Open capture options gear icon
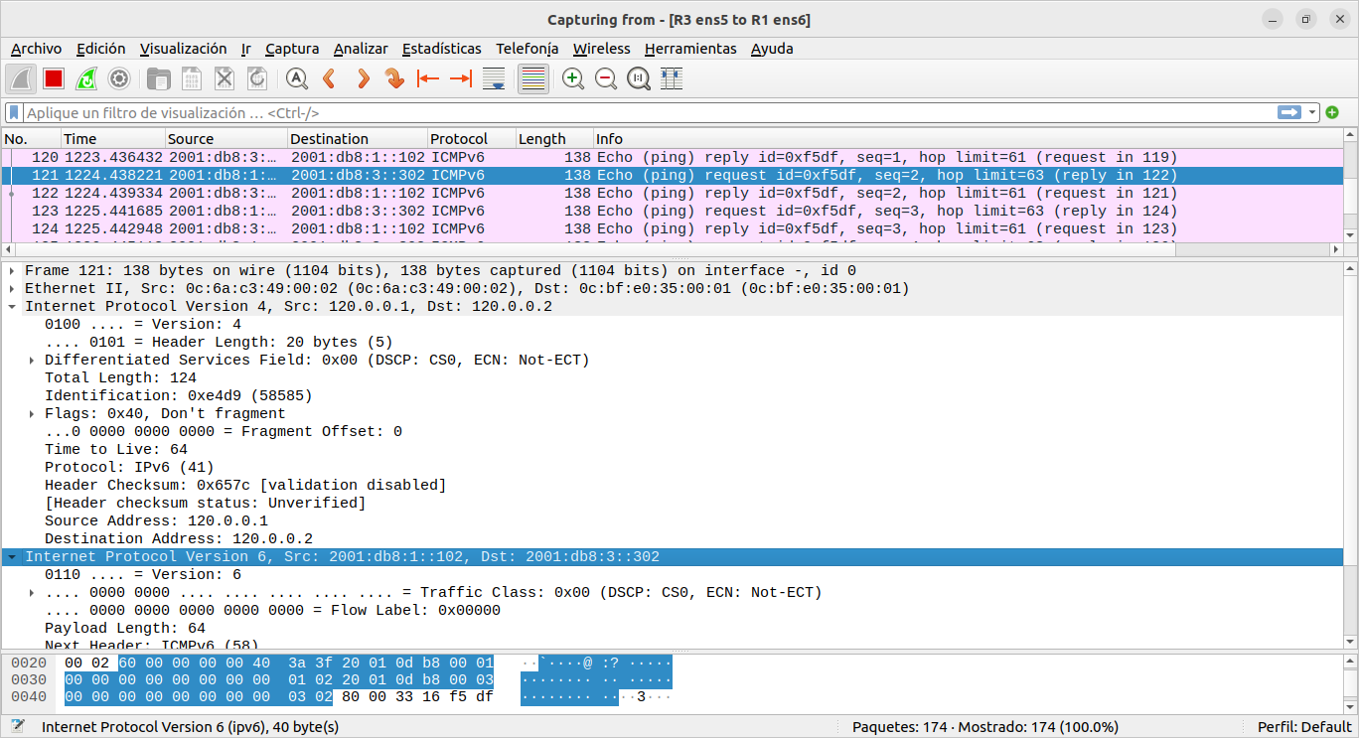 (119, 78)
